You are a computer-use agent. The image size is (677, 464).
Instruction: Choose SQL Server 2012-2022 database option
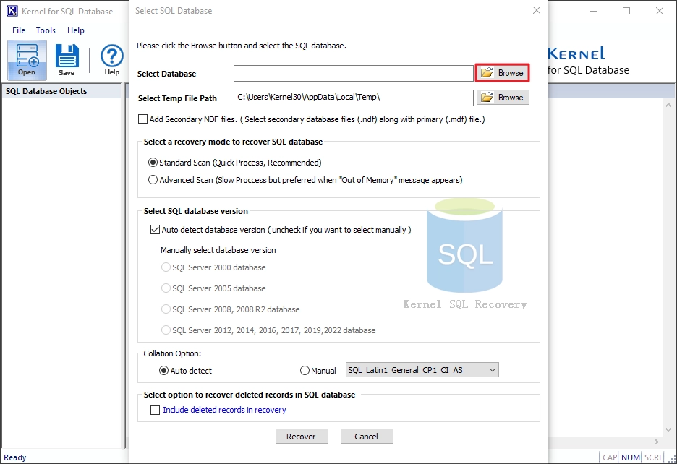(x=166, y=330)
